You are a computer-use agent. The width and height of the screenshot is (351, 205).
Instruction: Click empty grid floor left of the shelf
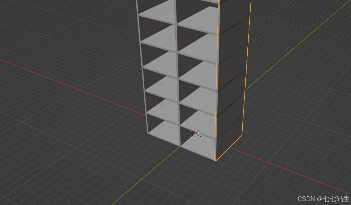[x=74, y=134]
